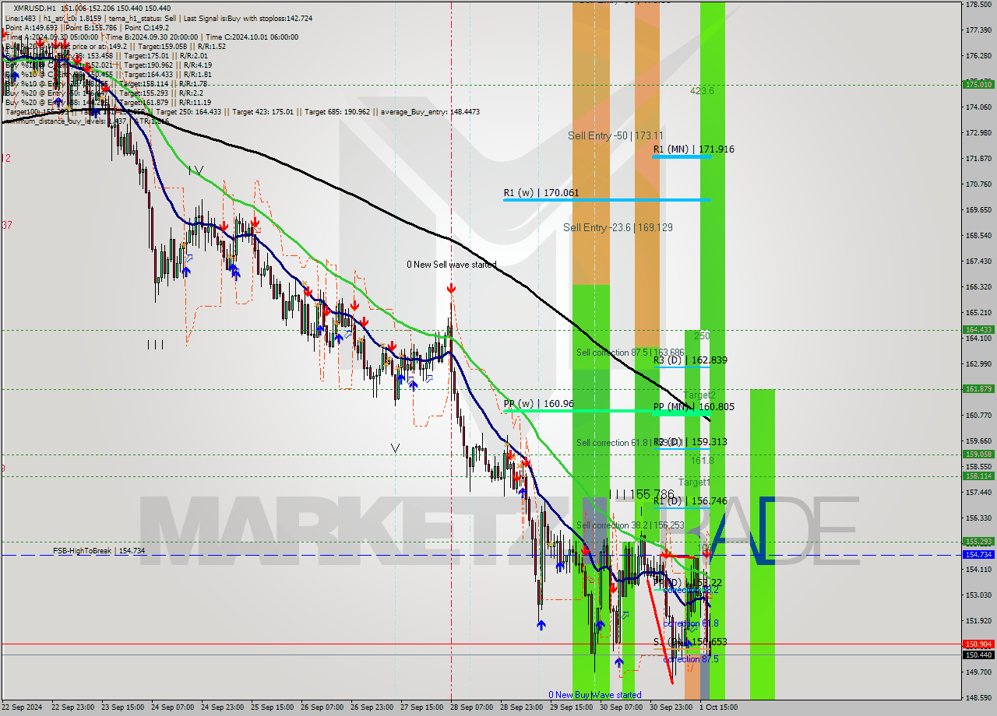The image size is (997, 716).
Task: Click the 'R1 (MN) | 171.916' resistance label
Action: (x=694, y=149)
